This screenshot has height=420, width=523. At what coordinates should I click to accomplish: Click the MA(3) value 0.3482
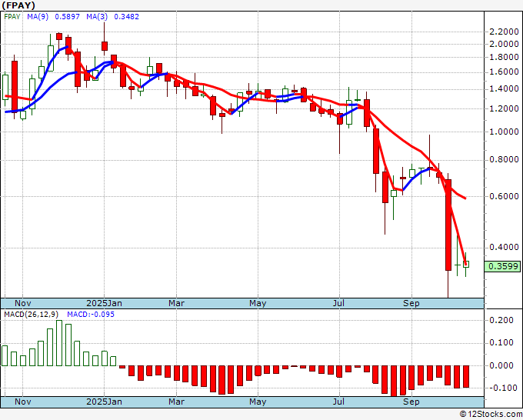tap(127, 17)
